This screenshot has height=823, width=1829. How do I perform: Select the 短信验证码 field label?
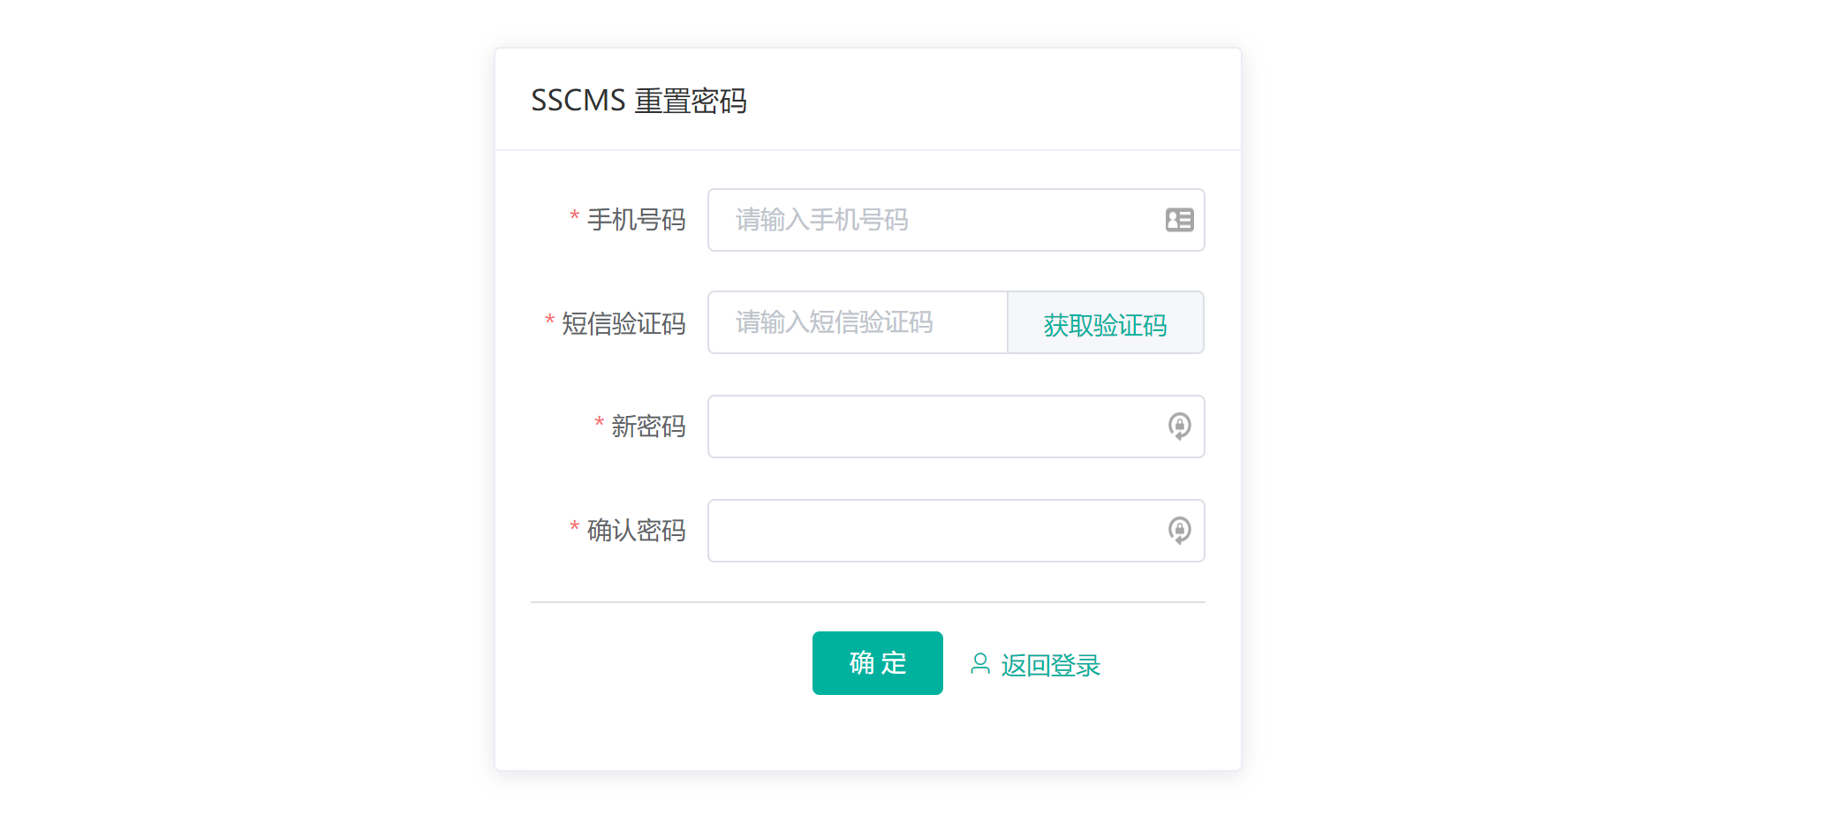pos(623,324)
